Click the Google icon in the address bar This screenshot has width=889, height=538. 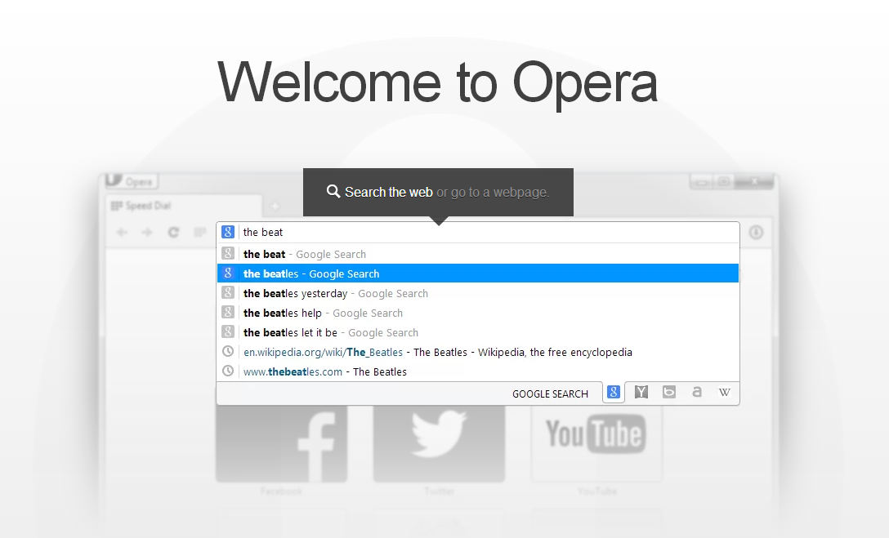point(228,232)
